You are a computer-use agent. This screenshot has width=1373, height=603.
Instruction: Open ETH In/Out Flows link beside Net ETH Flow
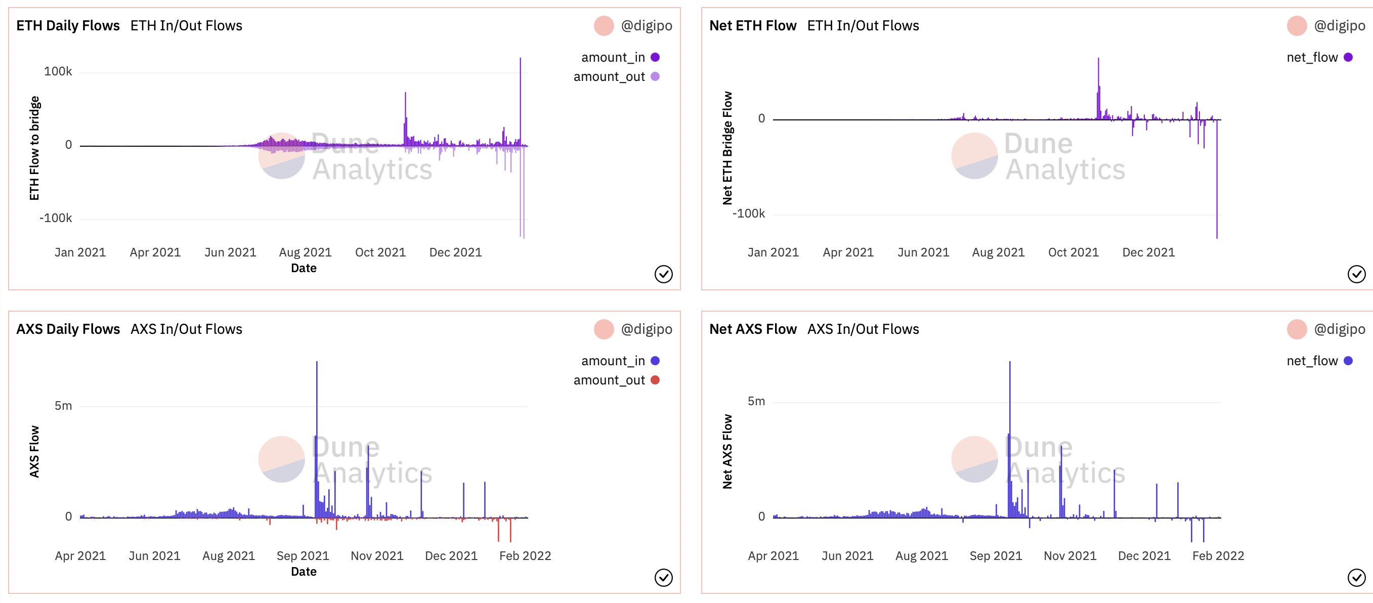[863, 26]
